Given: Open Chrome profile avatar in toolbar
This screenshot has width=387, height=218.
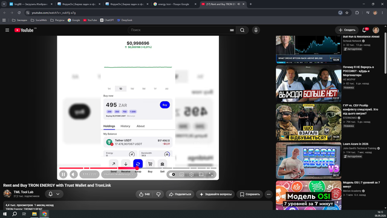Looking at the screenshot, I should (375, 13).
